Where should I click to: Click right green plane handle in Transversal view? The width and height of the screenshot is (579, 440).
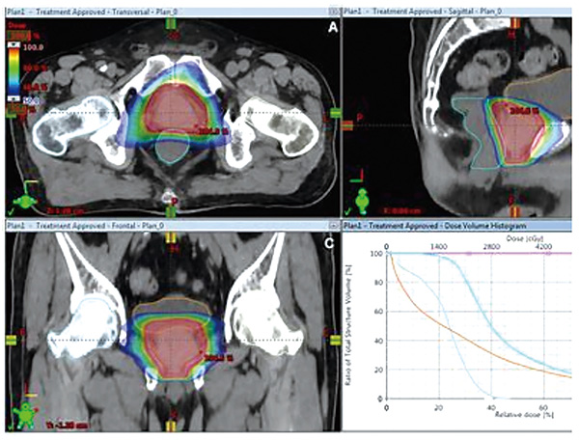(335, 113)
